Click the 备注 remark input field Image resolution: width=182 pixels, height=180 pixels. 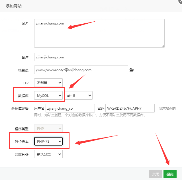coord(81,57)
